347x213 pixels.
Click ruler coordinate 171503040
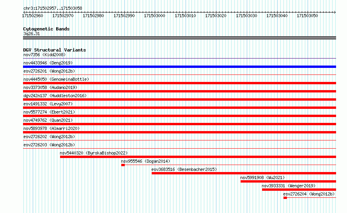(277, 16)
